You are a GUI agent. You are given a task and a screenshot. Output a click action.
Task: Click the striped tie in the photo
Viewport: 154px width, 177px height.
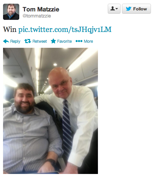[x=67, y=127]
